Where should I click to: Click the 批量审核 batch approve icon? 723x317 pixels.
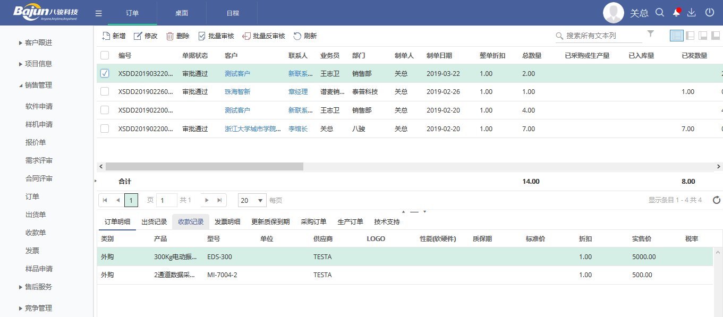coord(202,36)
